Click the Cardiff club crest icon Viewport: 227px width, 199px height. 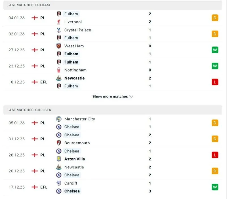point(59,183)
